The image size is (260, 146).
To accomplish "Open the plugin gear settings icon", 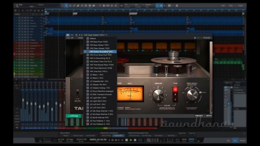I will (x=195, y=38).
